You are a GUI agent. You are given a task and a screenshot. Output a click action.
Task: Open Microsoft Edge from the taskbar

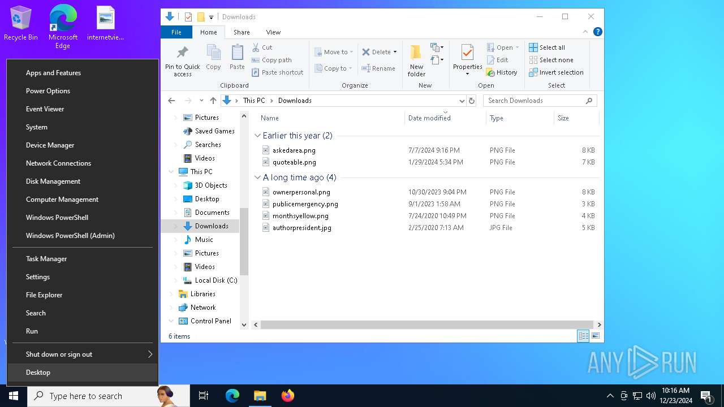point(232,396)
